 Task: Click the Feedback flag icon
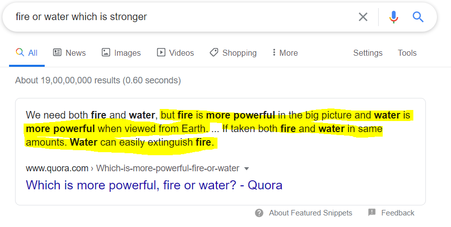pos(372,212)
